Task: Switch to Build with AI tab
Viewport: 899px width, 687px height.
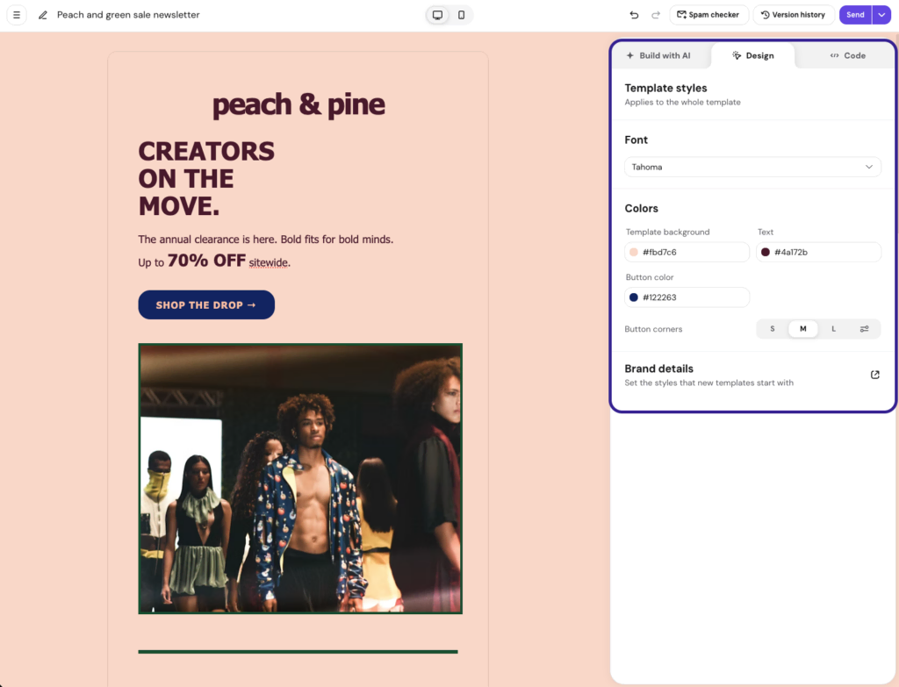Action: pyautogui.click(x=658, y=55)
